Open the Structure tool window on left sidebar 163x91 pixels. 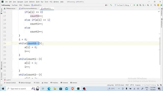(2, 76)
